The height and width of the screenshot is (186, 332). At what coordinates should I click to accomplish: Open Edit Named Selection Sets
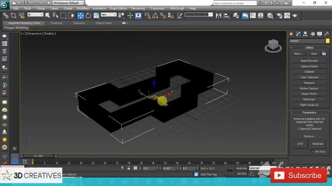coord(180,16)
